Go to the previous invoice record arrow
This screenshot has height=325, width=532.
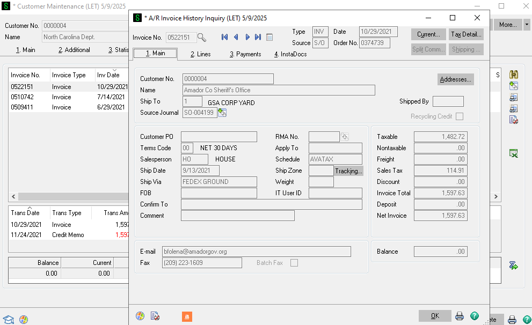point(236,38)
